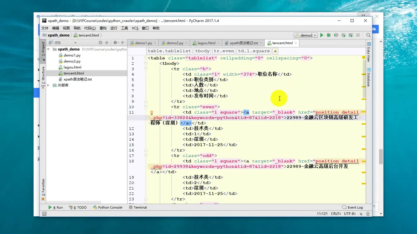Open the Event Log
417x234 pixels.
pos(352,207)
